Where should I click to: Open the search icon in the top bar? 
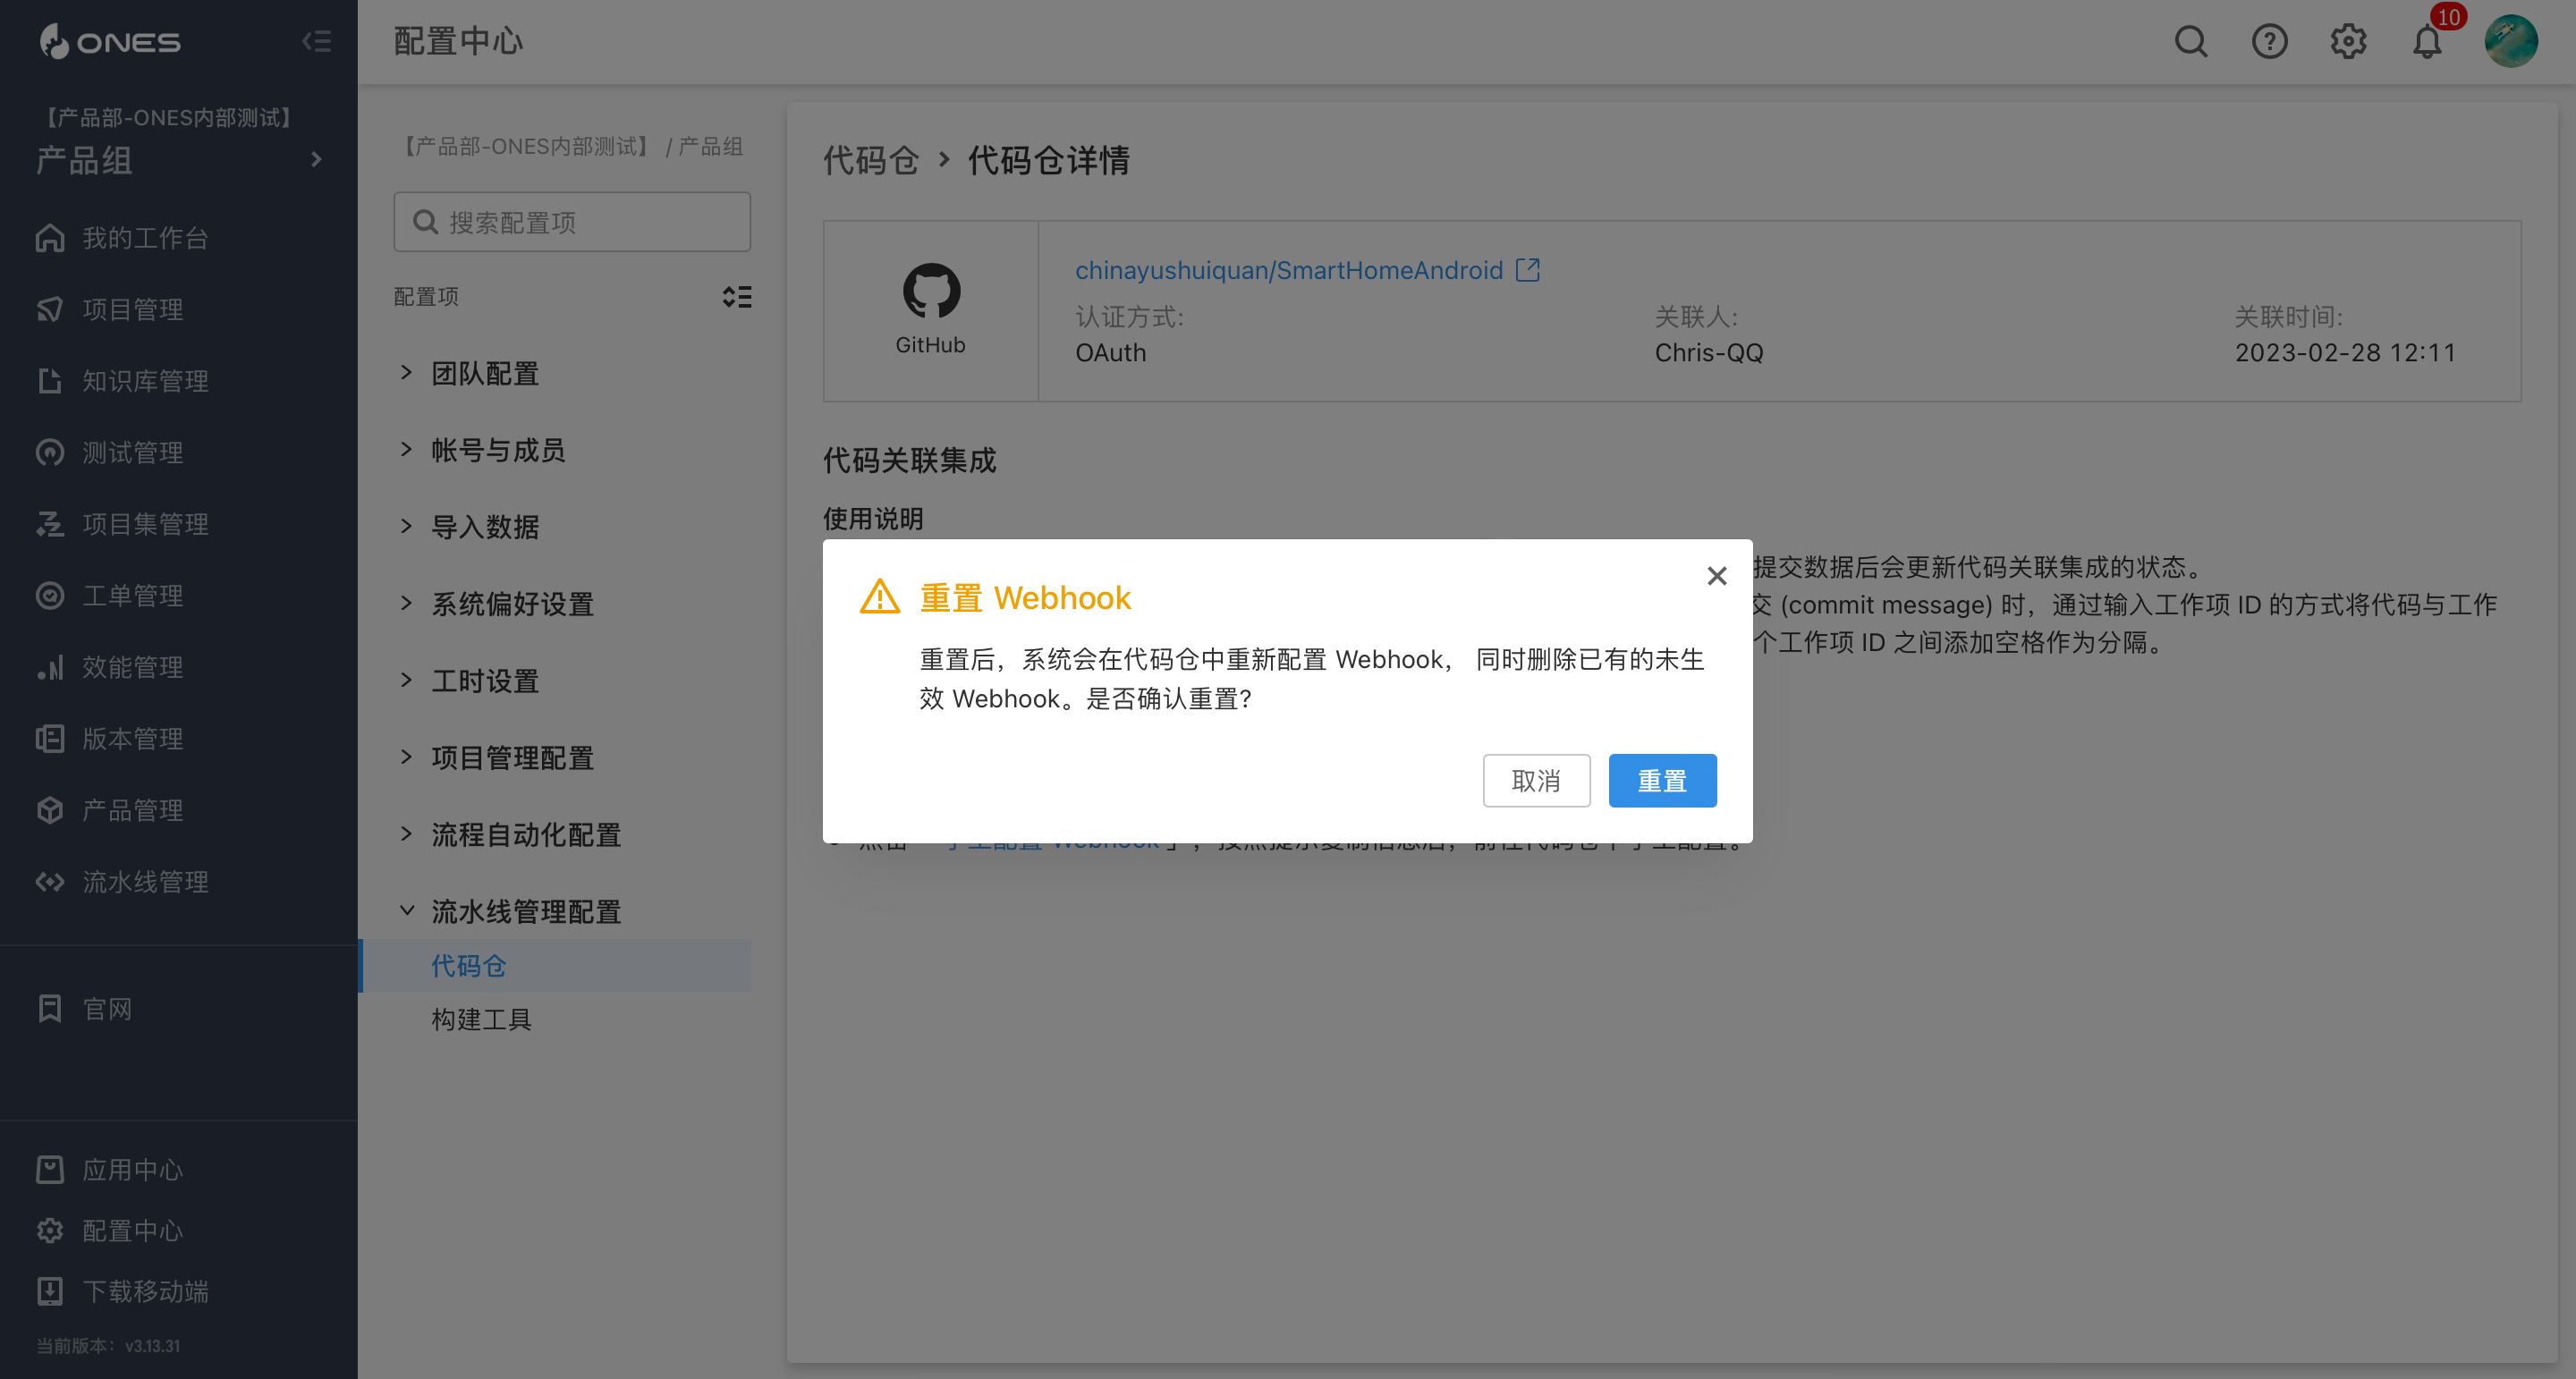tap(2190, 41)
